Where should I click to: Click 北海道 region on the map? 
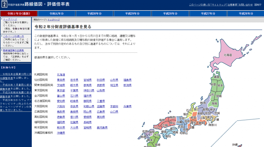point(228,55)
